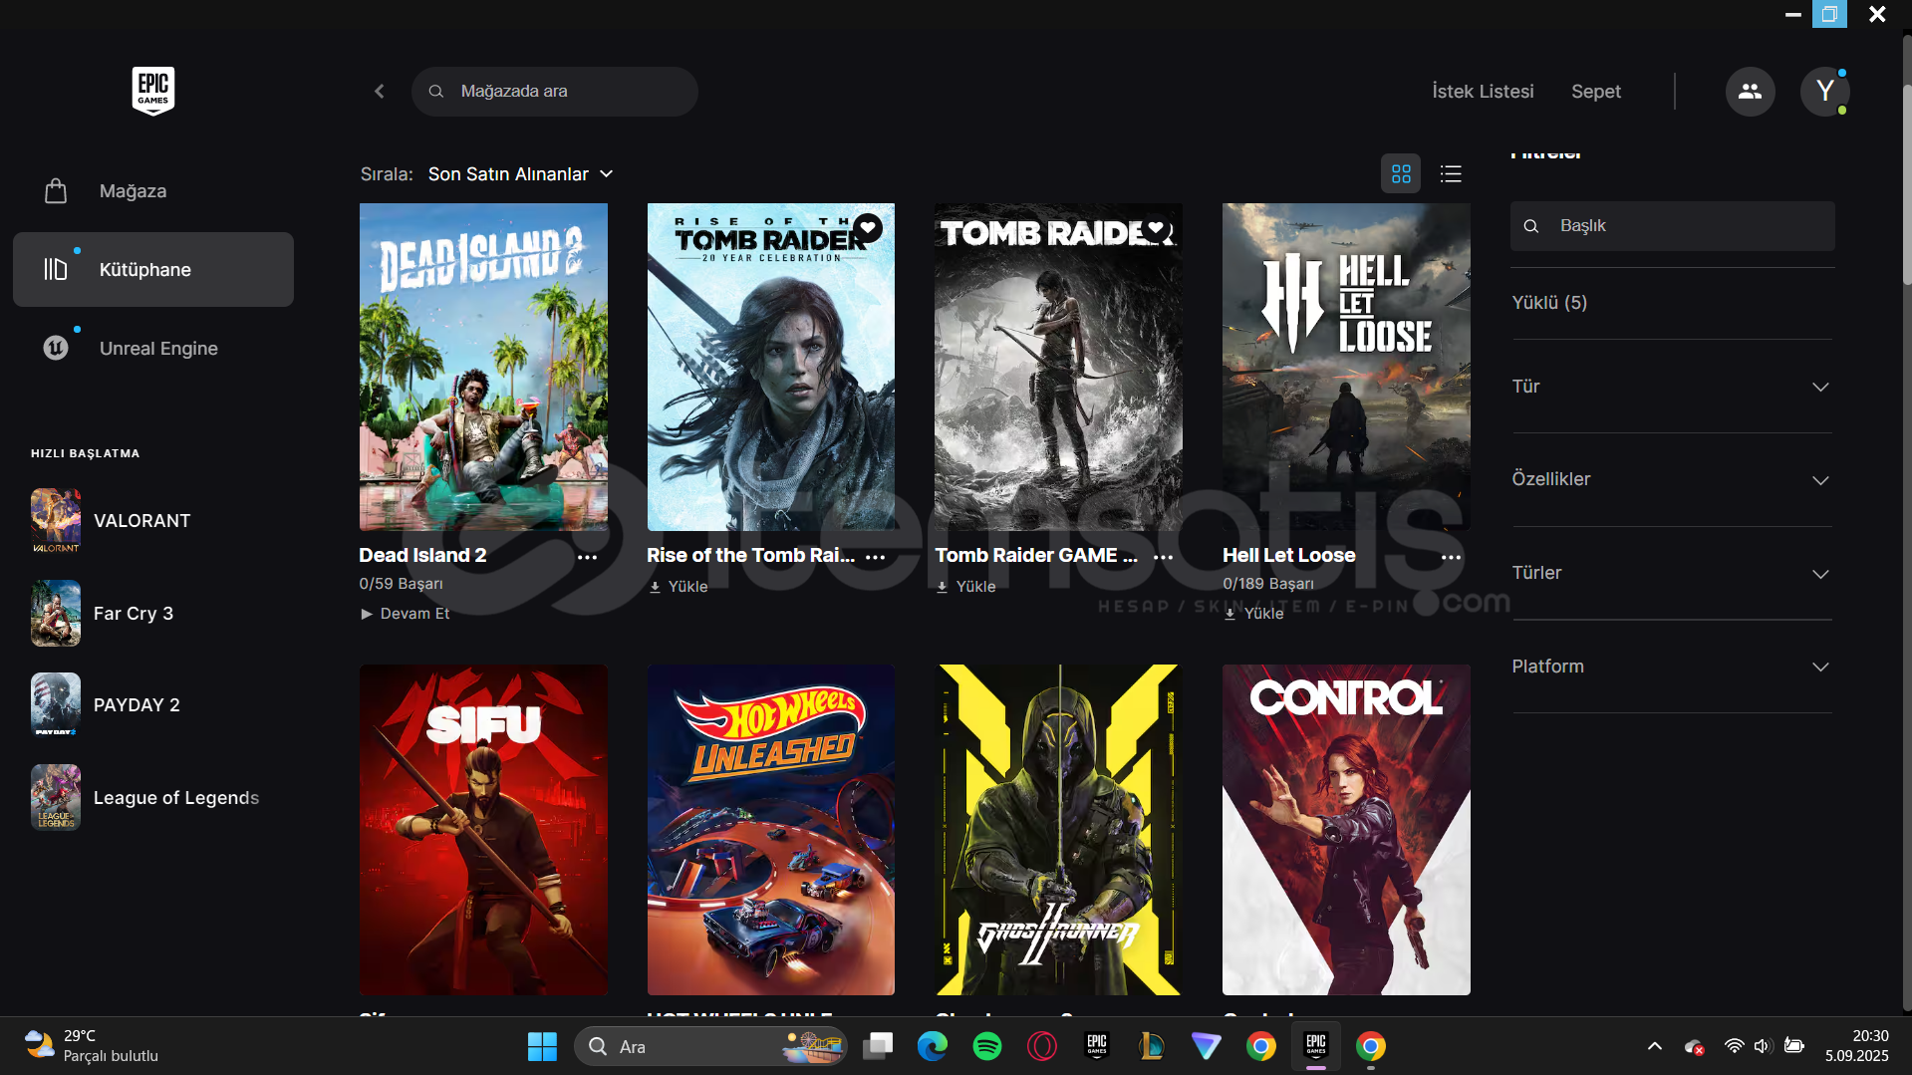Image resolution: width=1912 pixels, height=1075 pixels.
Task: Expand the Türler filter
Action: click(x=1672, y=573)
